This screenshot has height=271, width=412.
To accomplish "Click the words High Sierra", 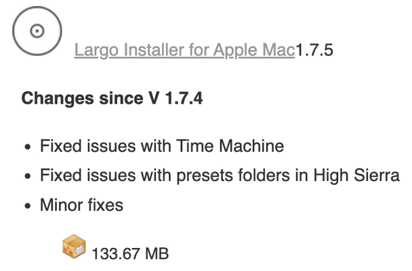I will [356, 175].
